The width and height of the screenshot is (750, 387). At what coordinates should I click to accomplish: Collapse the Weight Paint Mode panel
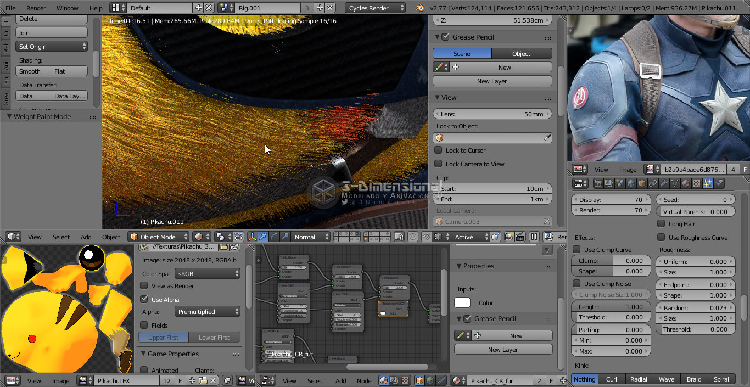[x=9, y=116]
